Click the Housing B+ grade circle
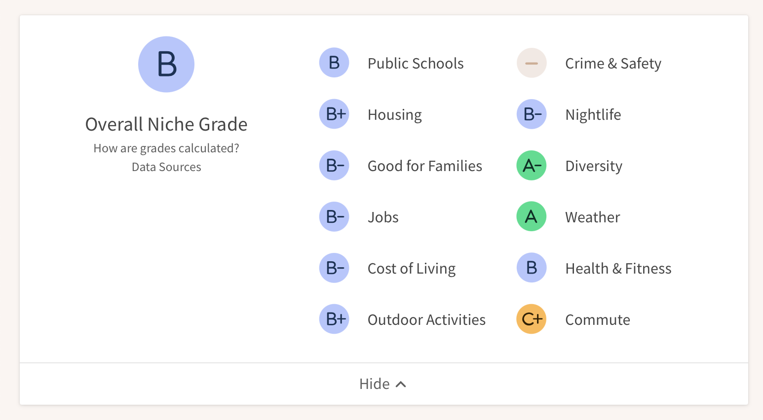The image size is (763, 420). point(334,114)
